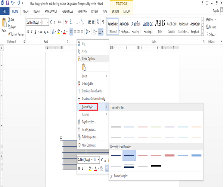Click Format Painter in the Clipboard group
The height and width of the screenshot is (187, 224).
16,34
